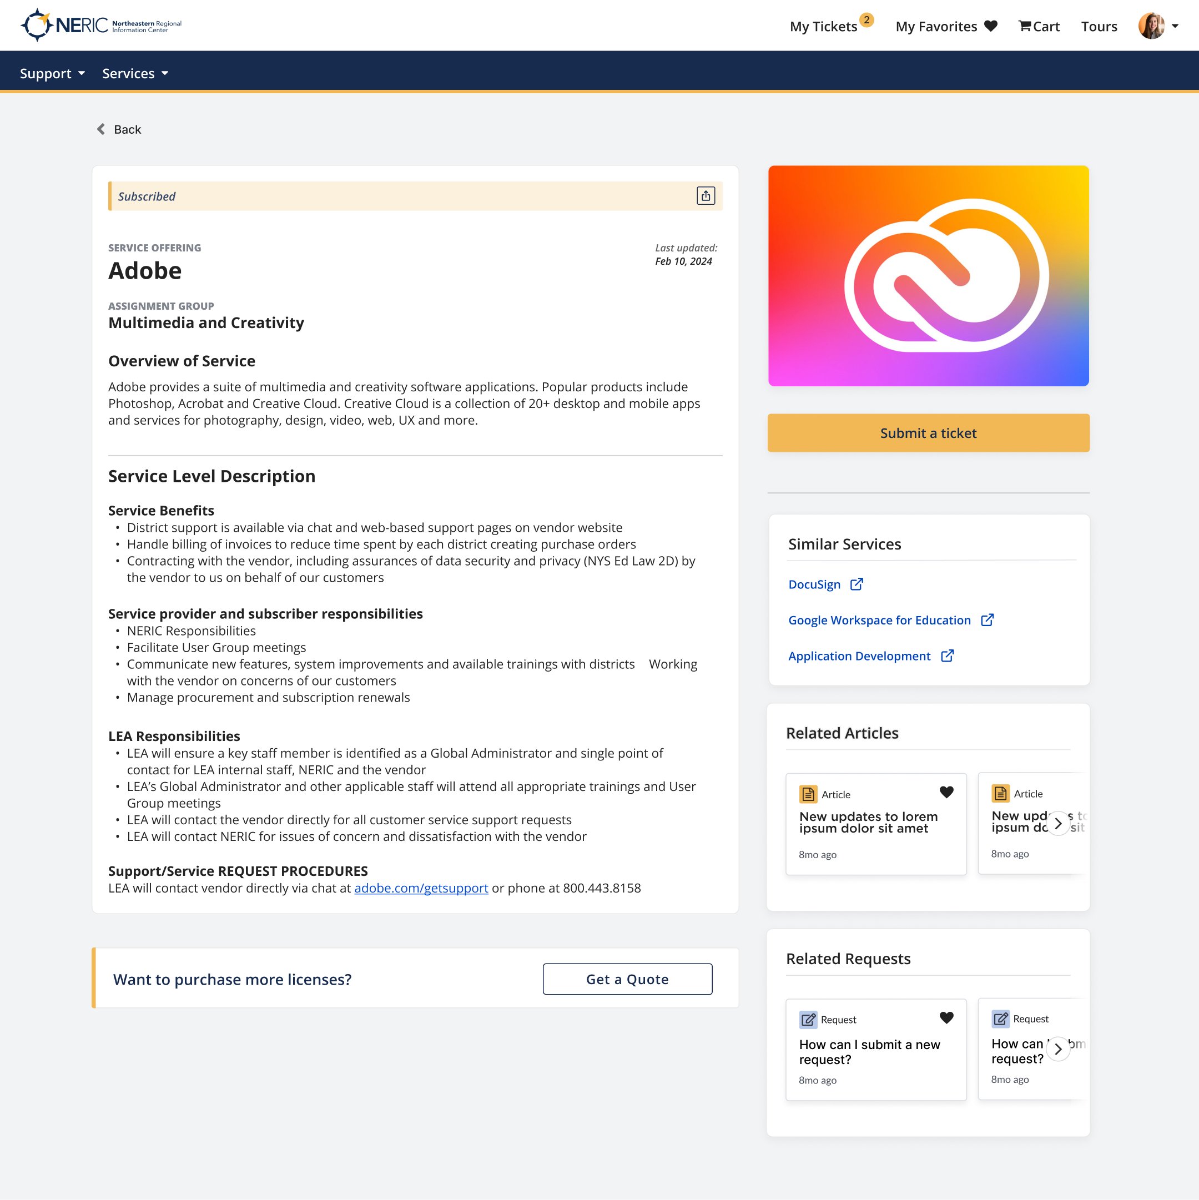Open the Cart
This screenshot has width=1199, height=1200.
pyautogui.click(x=1039, y=26)
